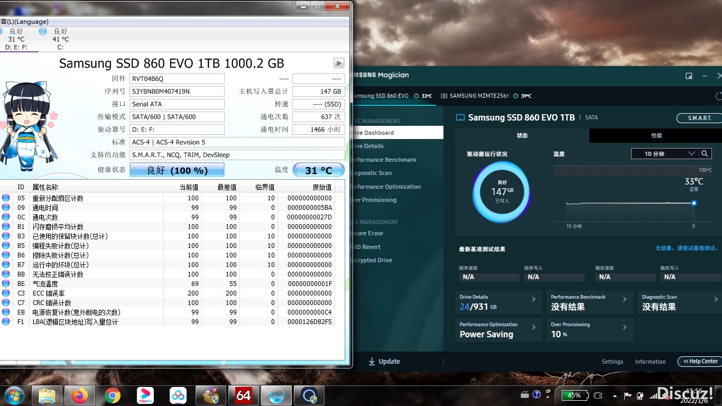Click the Update link in Magician
Viewport: 722px width, 406px height.
(389, 362)
